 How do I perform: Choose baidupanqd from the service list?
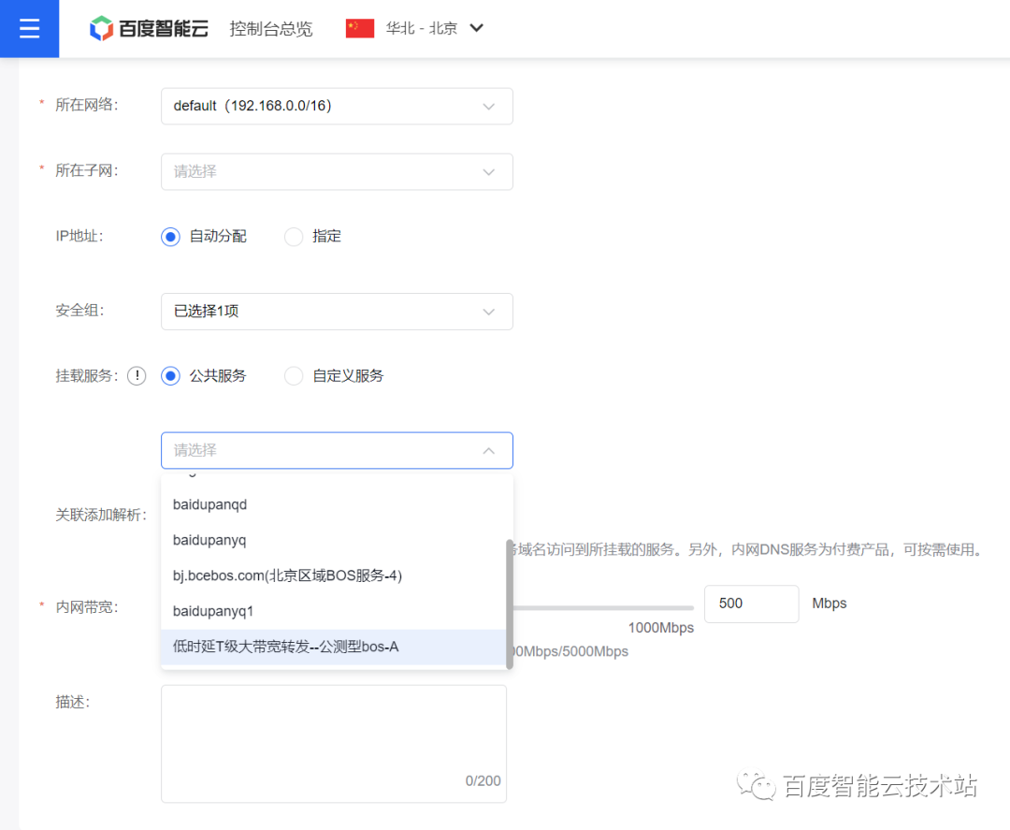tap(333, 504)
